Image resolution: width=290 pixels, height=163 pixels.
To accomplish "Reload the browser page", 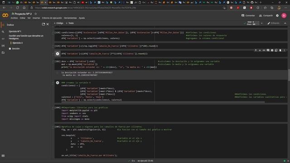I will click(x=17, y=8).
